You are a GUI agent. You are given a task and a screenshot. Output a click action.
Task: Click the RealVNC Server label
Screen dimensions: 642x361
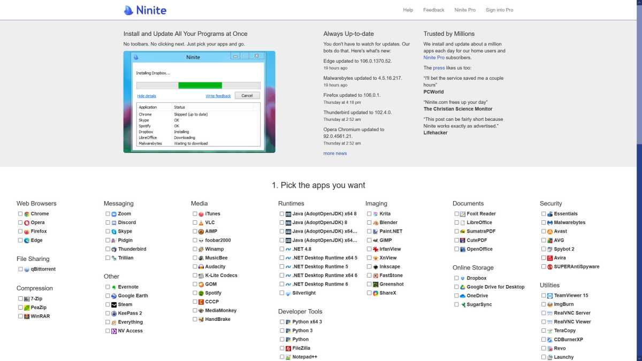(572, 313)
